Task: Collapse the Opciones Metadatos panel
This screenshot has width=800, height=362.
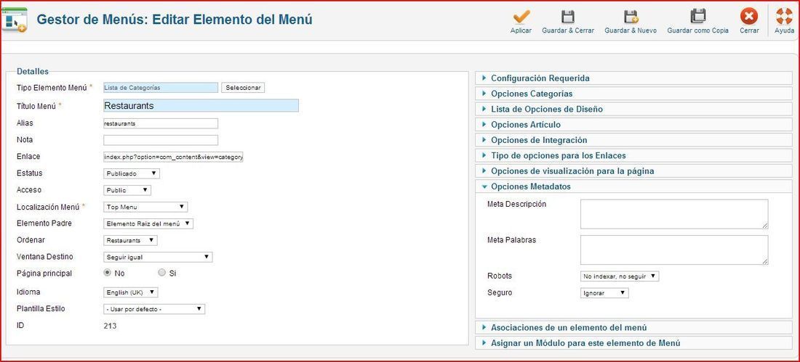Action: (x=633, y=186)
